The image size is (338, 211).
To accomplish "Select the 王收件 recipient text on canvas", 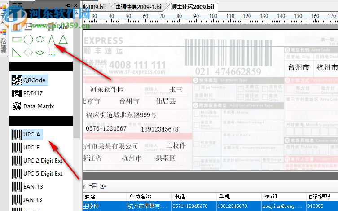I will point(176,145).
